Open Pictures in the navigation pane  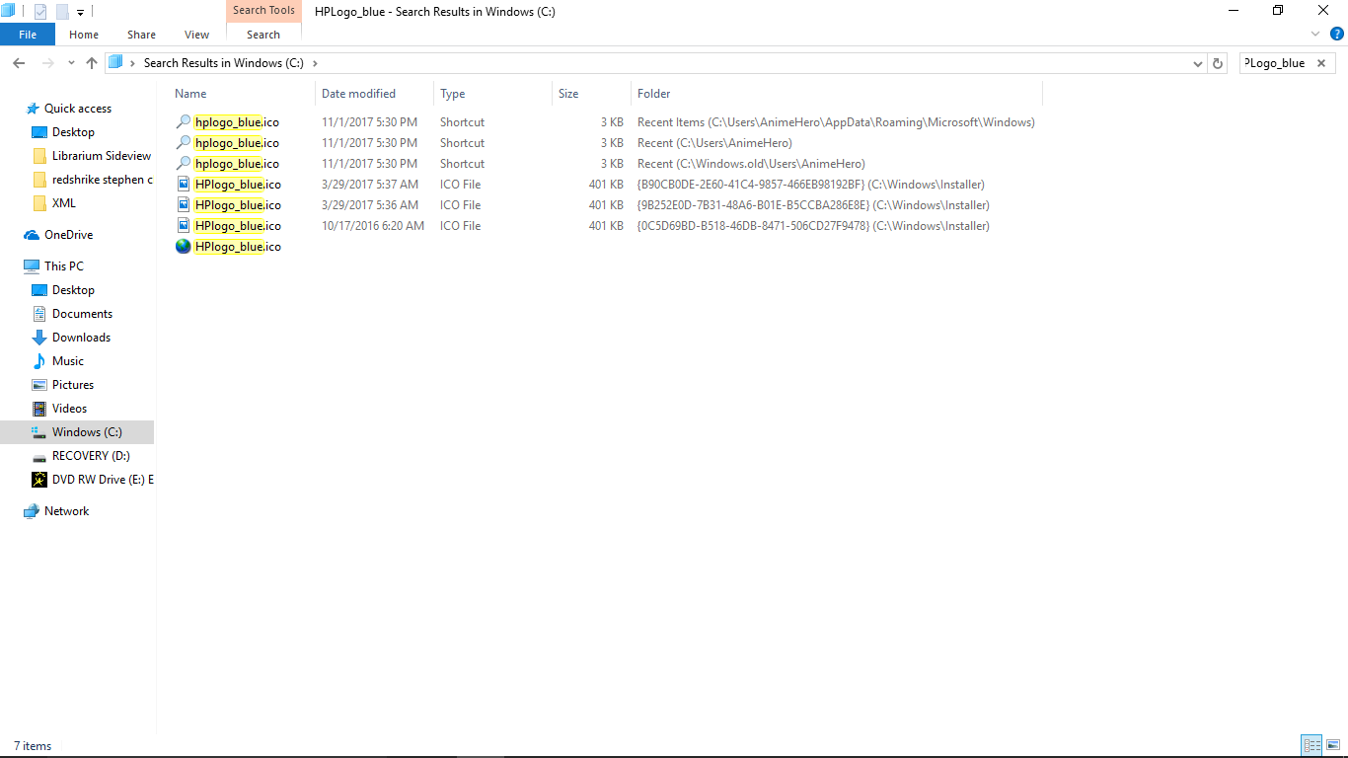coord(73,385)
